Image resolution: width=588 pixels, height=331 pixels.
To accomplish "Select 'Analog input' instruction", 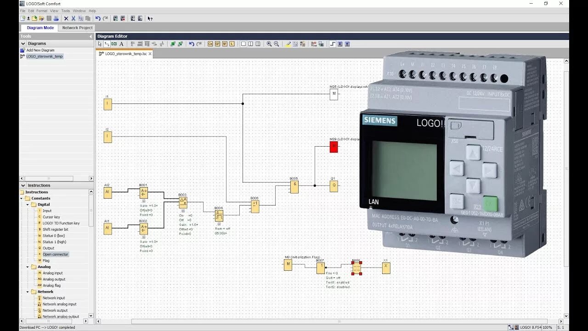I will click(52, 273).
